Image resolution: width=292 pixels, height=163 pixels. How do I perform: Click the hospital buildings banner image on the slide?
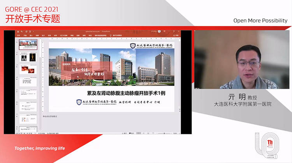tap(112, 67)
